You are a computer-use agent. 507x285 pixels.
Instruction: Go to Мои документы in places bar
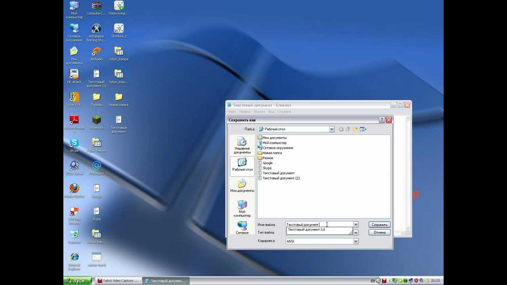point(242,185)
